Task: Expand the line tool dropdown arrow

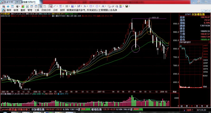Action: [57, 6]
